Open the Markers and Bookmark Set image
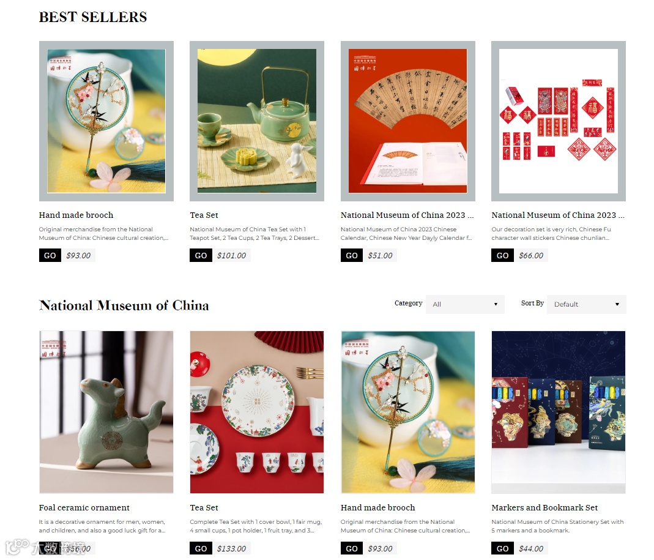Screen dimensions: 654x560 click(x=559, y=412)
